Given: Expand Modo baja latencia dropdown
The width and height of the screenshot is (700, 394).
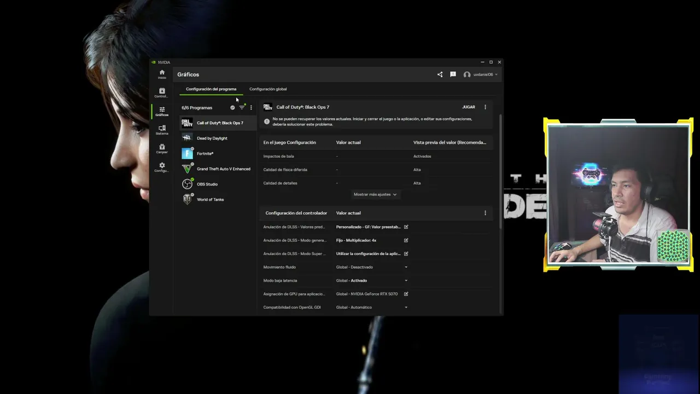Looking at the screenshot, I should (x=406, y=281).
